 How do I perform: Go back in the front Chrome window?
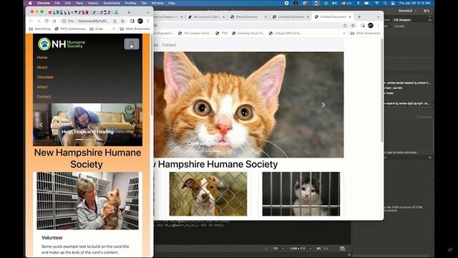pyautogui.click(x=31, y=21)
